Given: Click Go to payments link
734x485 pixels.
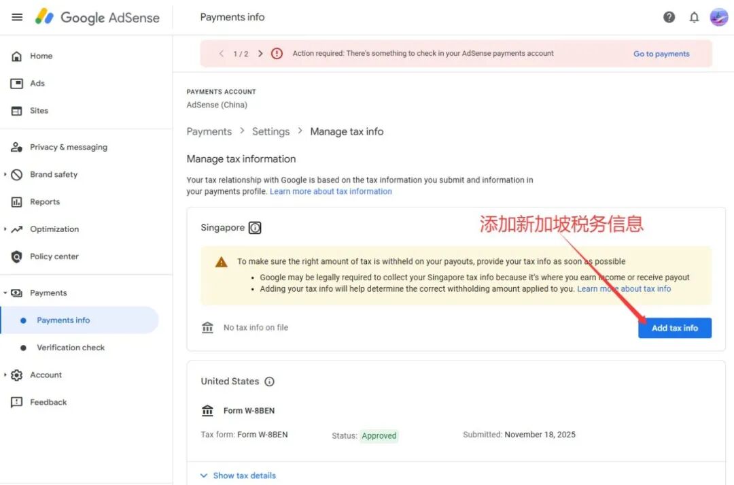Looking at the screenshot, I should 661,54.
